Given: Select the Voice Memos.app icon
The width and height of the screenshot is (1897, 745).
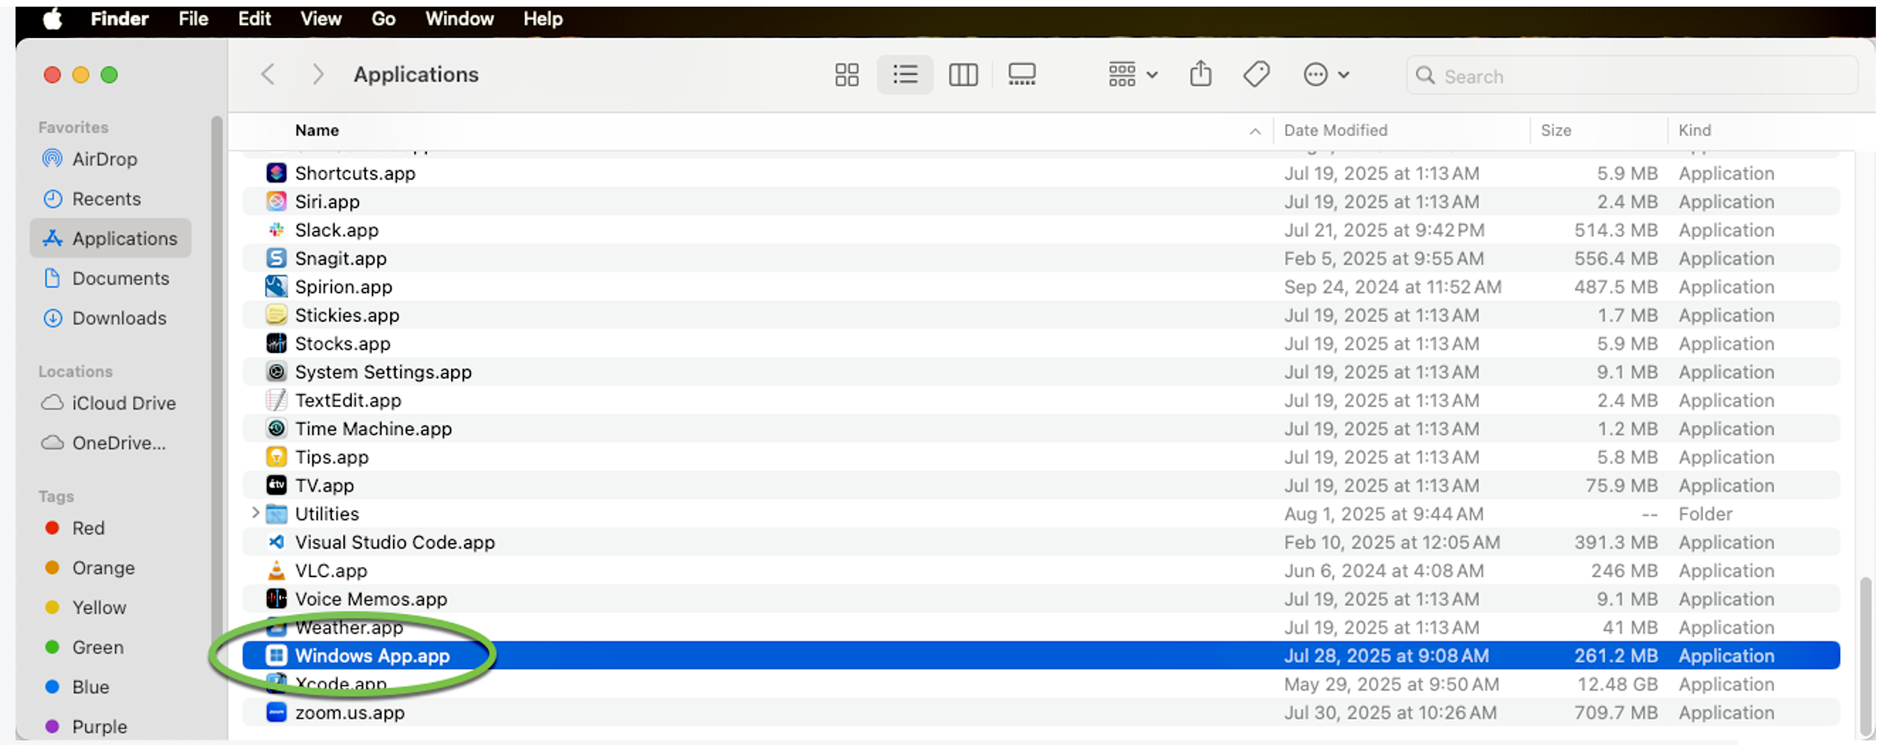Looking at the screenshot, I should [276, 599].
